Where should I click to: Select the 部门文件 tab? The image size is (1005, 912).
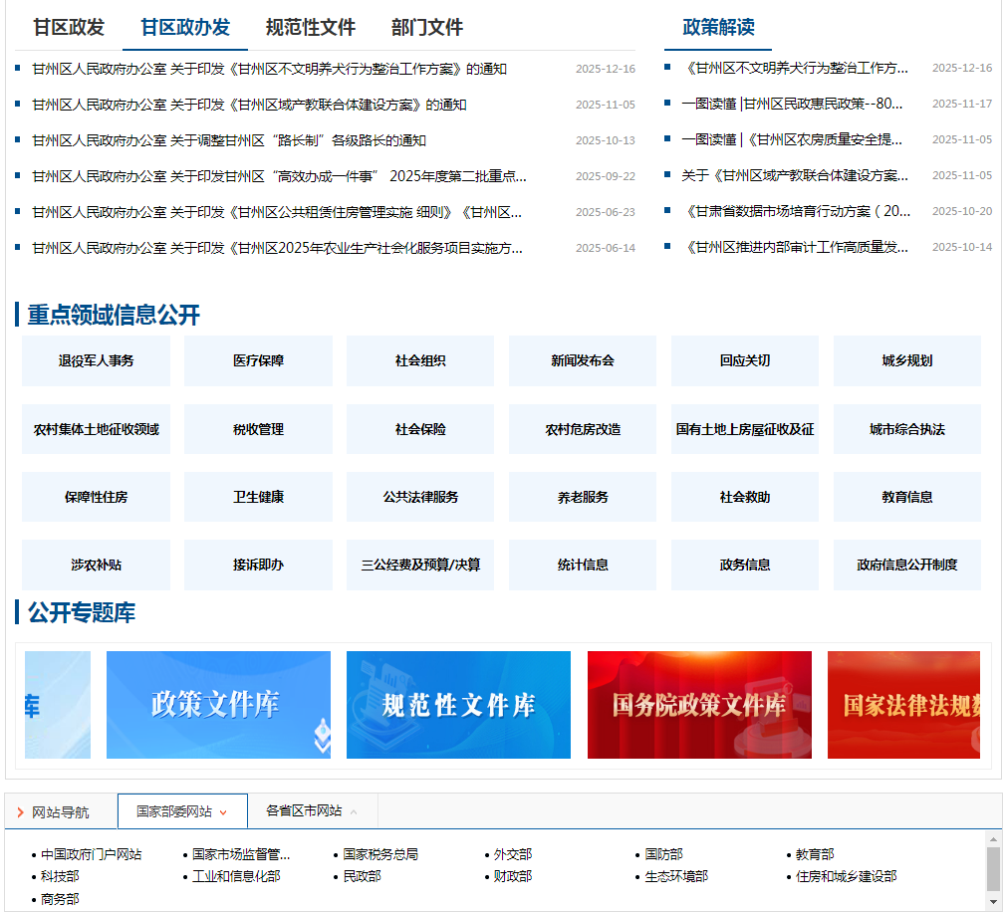427,27
